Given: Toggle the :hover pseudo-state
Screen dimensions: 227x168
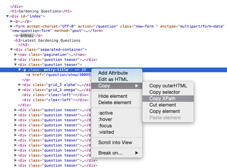Looking at the screenshot, I should (x=105, y=119).
